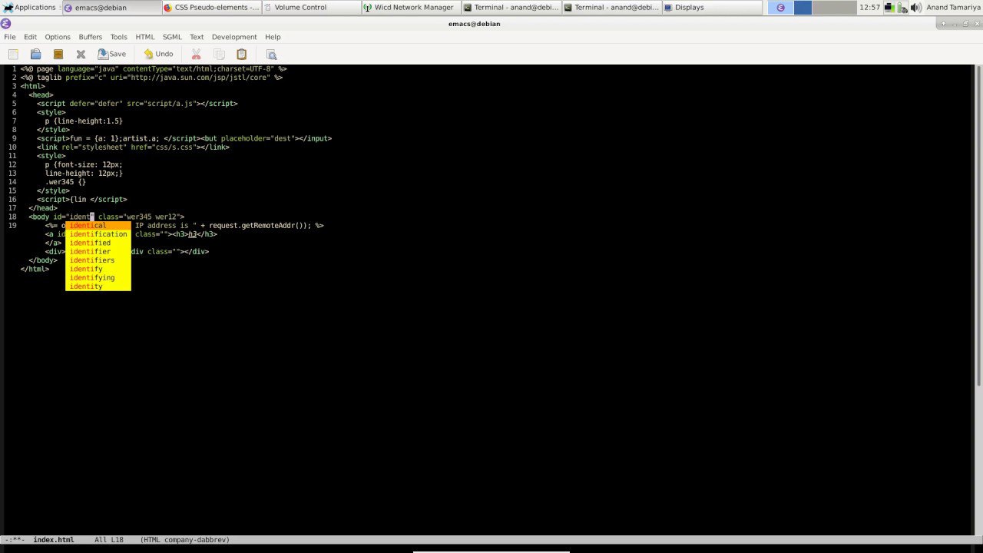Open the Edit menu
983x553 pixels.
30,37
